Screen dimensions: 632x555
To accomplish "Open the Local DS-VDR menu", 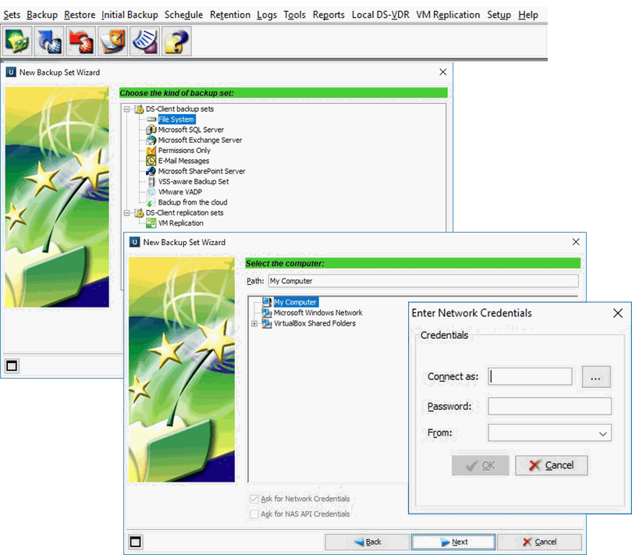I will coord(380,15).
